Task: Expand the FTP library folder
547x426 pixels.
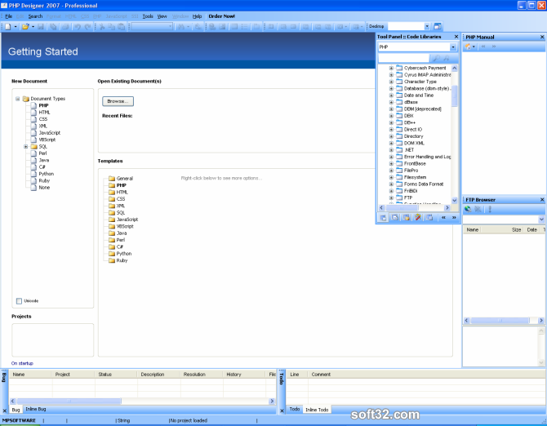Action: (x=391, y=197)
